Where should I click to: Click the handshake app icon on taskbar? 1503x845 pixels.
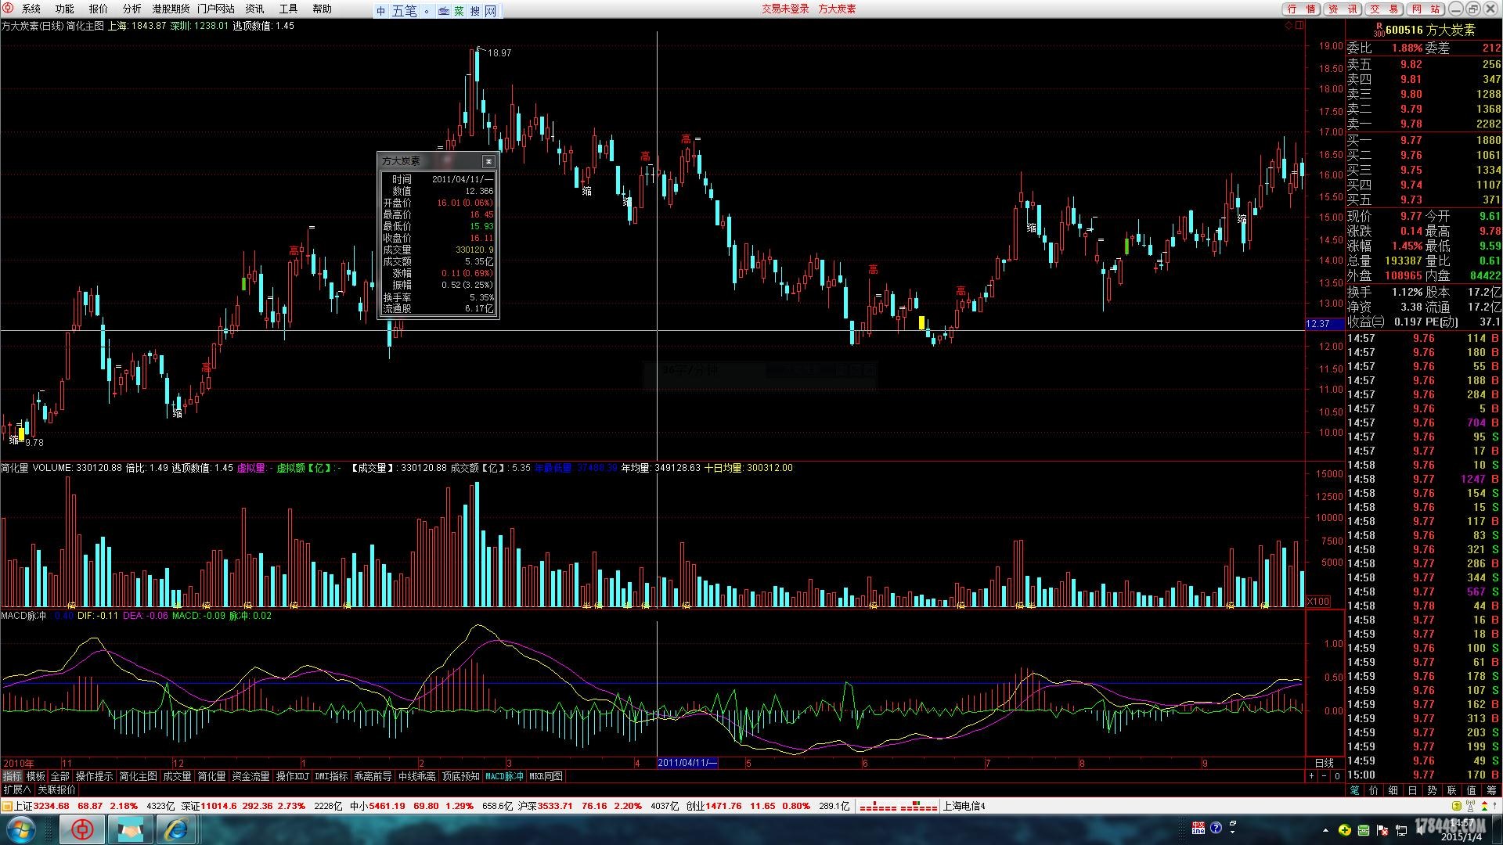[130, 829]
